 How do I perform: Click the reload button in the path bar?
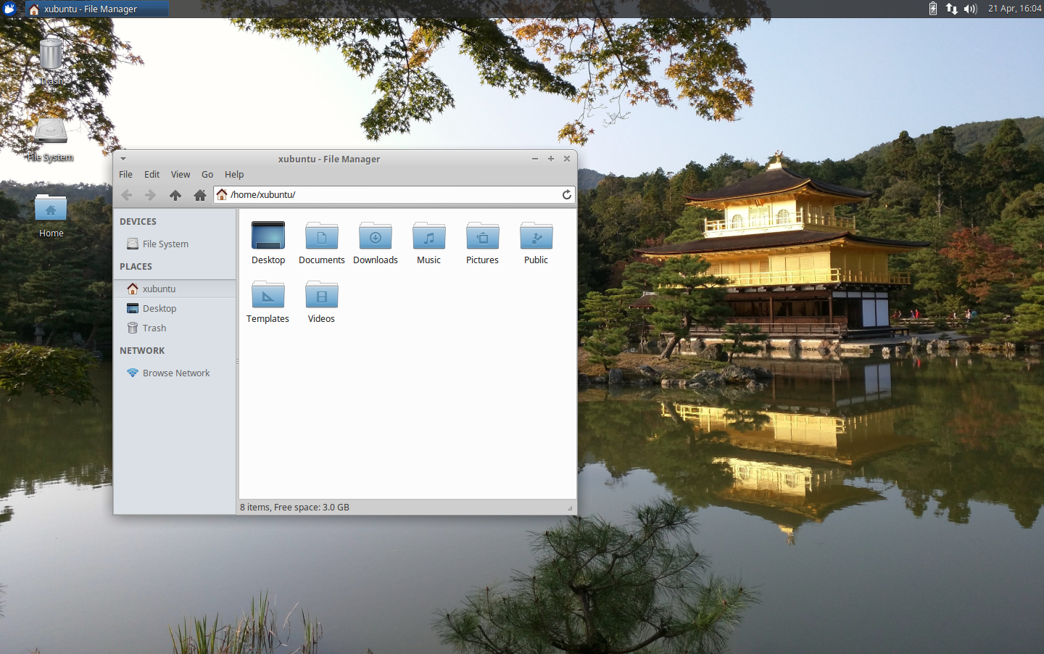click(x=567, y=194)
